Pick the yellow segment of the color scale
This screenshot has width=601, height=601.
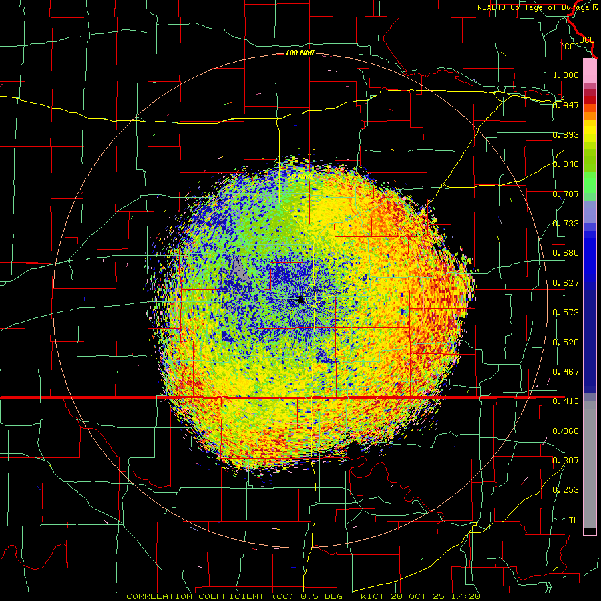click(x=590, y=130)
